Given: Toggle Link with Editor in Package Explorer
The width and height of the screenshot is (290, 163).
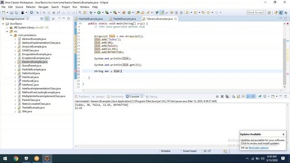Looking at the screenshot, I should click(47, 19).
